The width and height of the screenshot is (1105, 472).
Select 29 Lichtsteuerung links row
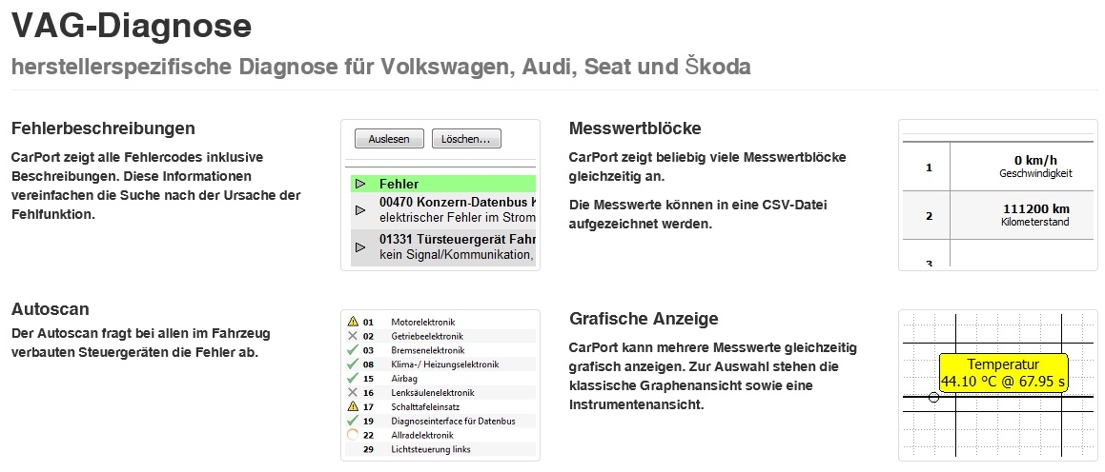(441, 449)
